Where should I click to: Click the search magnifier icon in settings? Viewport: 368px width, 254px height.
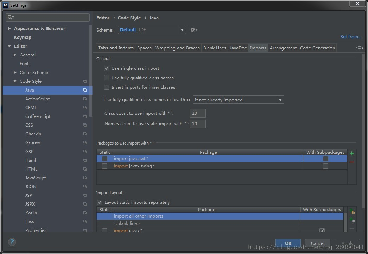(x=11, y=17)
